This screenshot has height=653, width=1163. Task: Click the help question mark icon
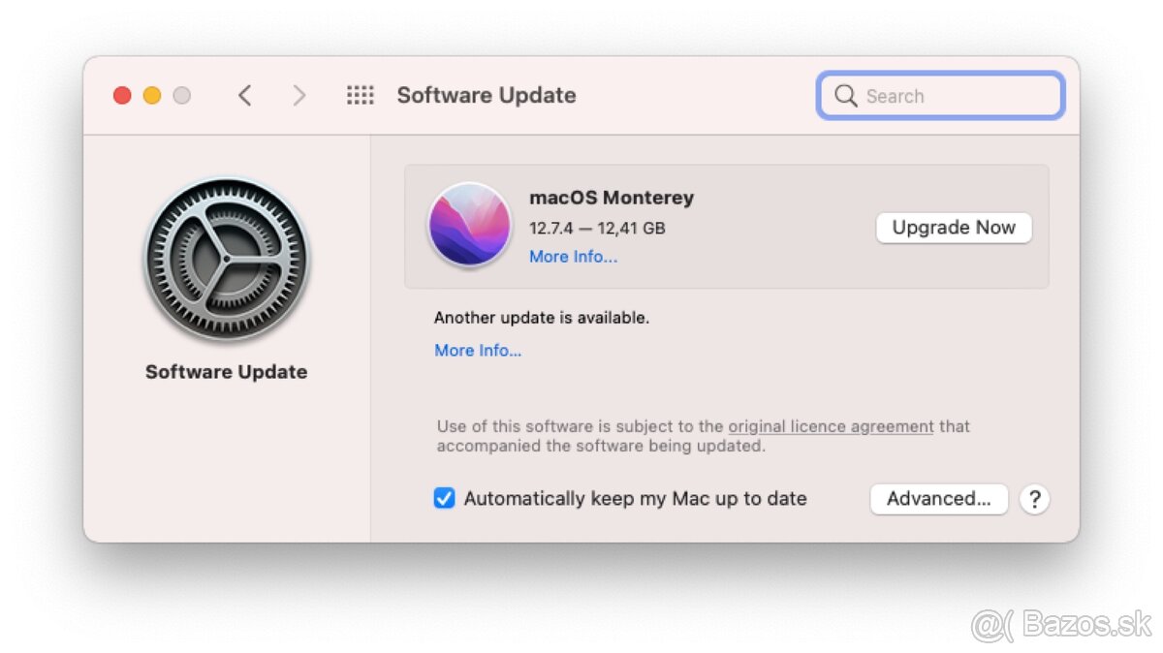click(x=1035, y=499)
